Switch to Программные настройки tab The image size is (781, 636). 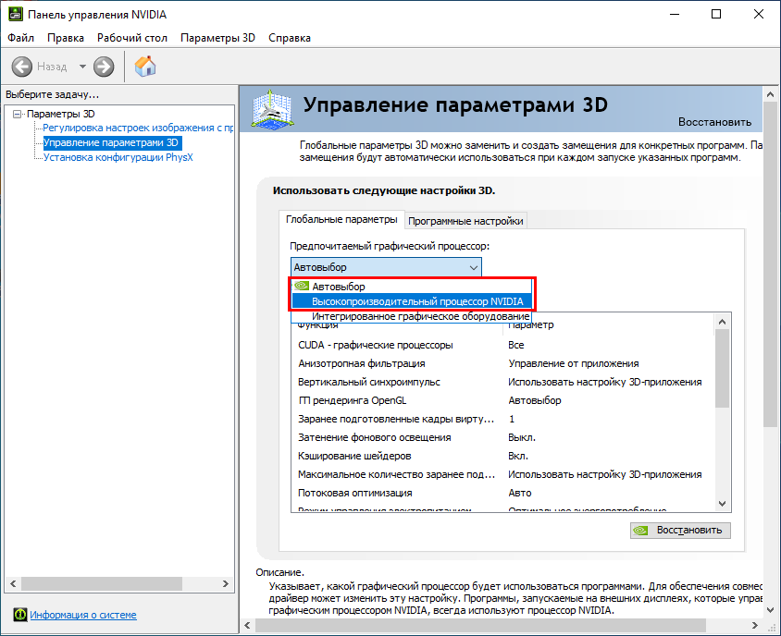(465, 221)
